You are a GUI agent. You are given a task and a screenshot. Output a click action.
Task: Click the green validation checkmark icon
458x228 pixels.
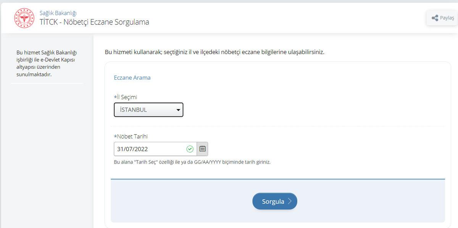click(190, 149)
